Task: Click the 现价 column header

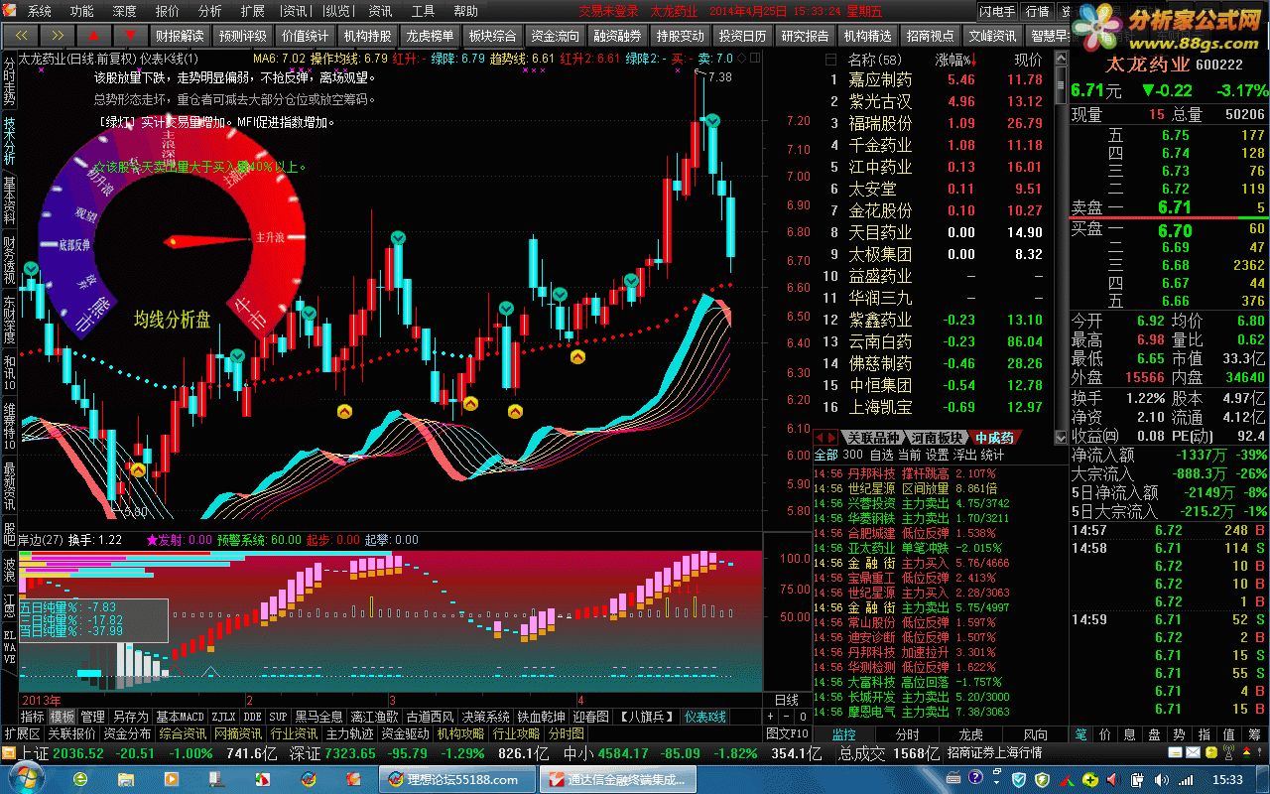Action: coord(1028,60)
